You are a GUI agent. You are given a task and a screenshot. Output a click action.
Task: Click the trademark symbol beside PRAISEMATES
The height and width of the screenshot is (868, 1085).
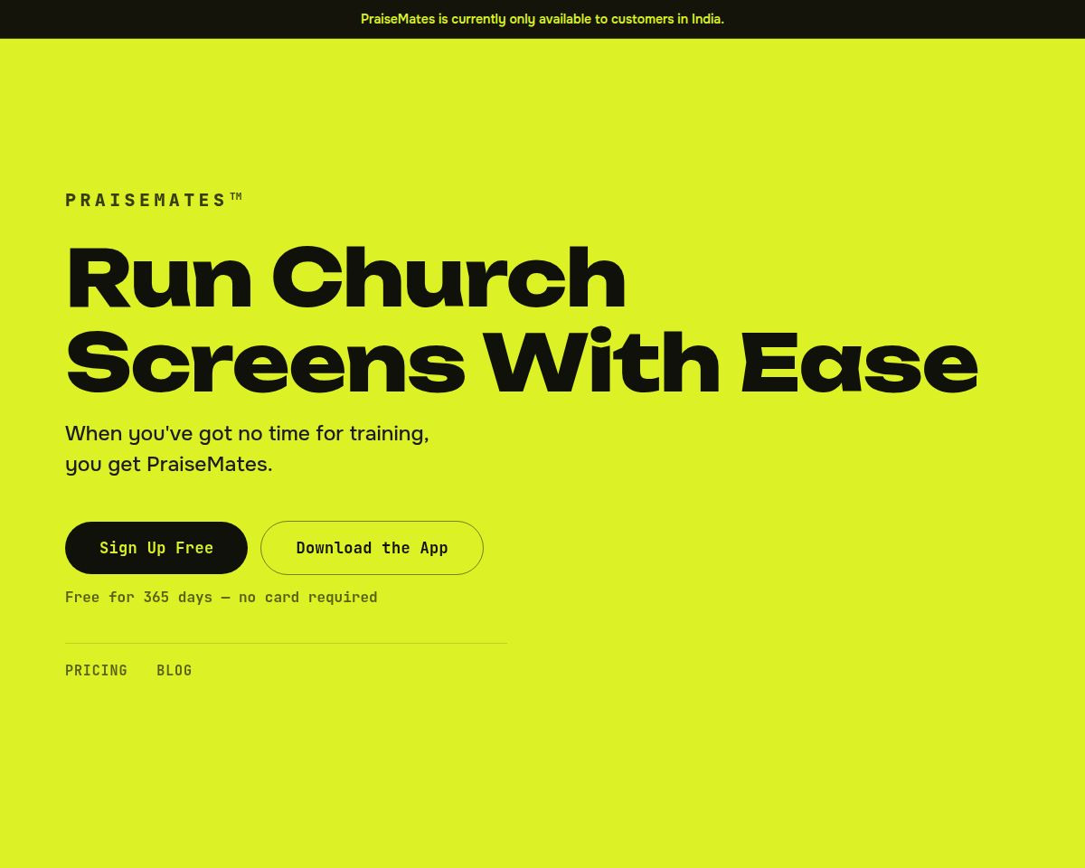pos(237,196)
